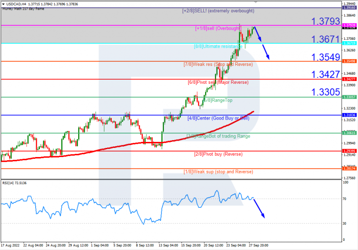Select the cyan 1.36719 price tag
The image size is (358, 250).
pos(349,43)
